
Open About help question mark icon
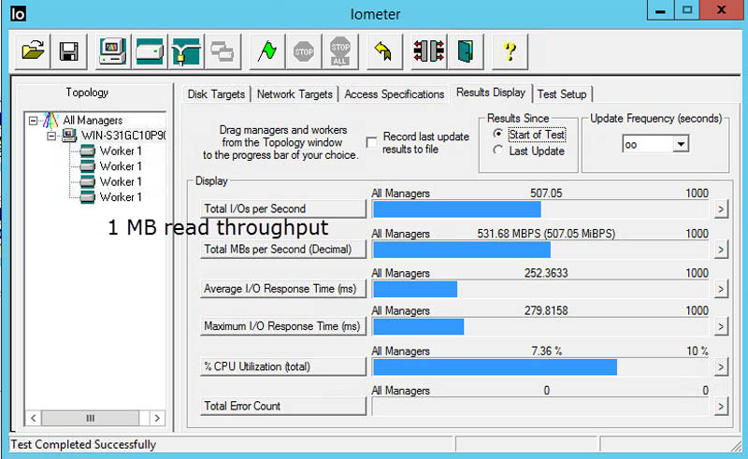click(x=510, y=51)
